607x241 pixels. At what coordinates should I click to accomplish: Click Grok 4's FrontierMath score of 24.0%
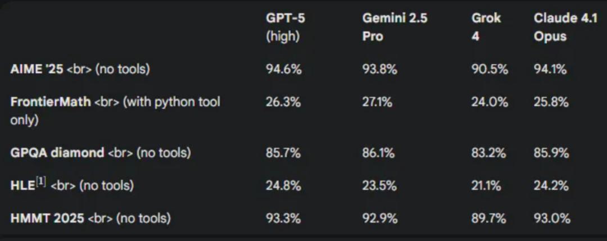point(490,102)
